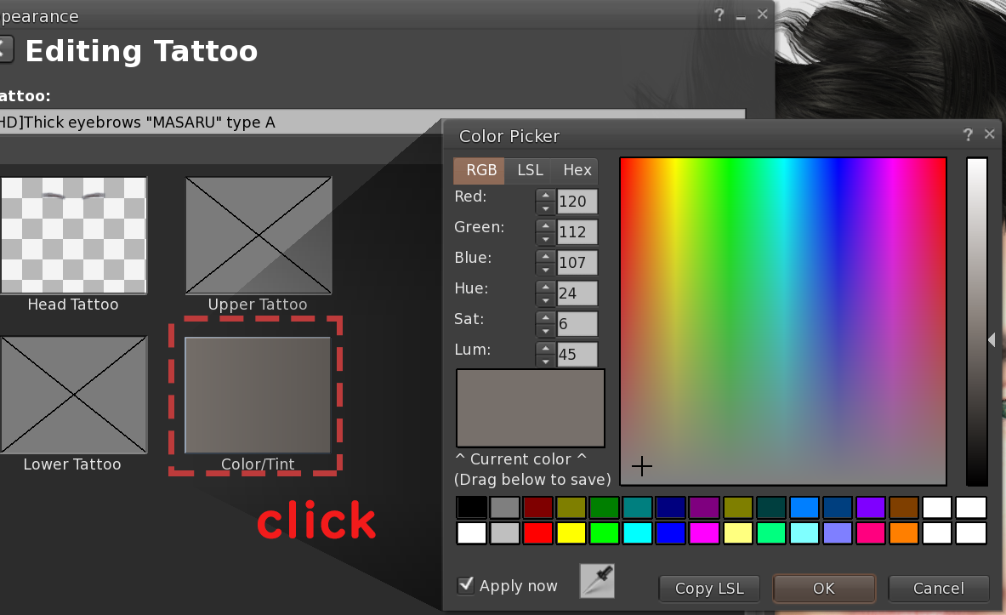
Task: Decrease the Green value with down arrow
Action: (545, 239)
